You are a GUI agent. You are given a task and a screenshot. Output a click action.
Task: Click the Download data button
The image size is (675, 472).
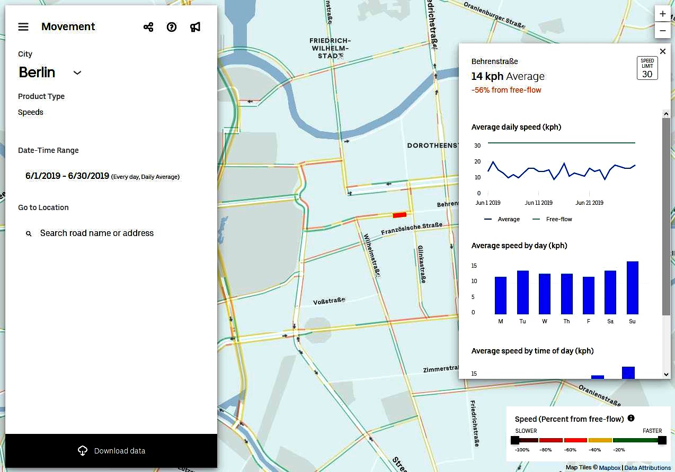coord(111,451)
